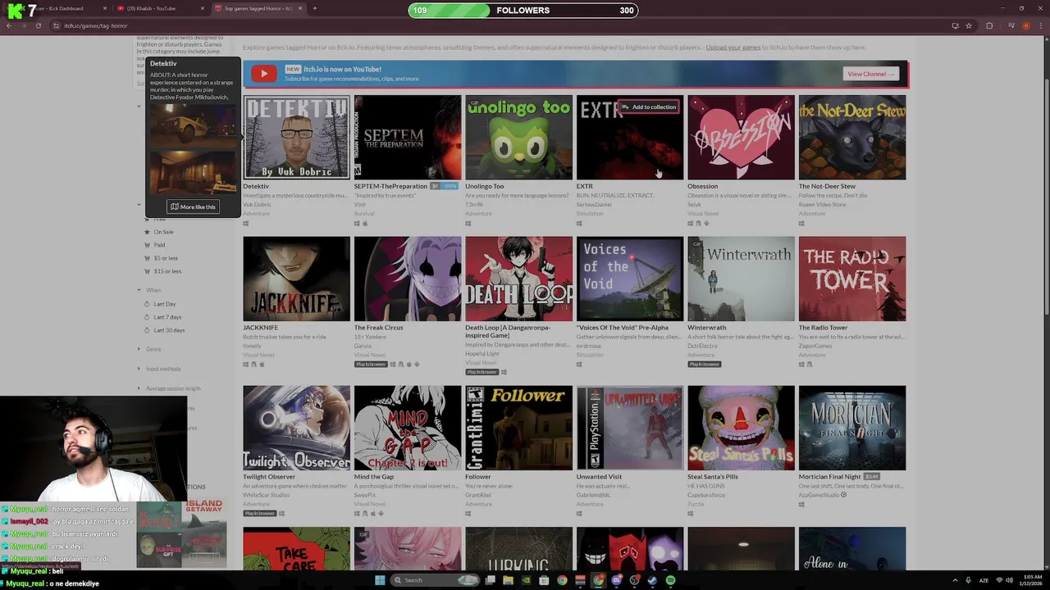Viewport: 1050px width, 590px height.
Task: Open the Voices of the Void cover
Action: (630, 279)
